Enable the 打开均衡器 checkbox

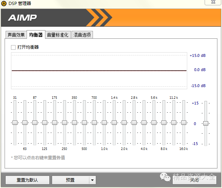pos(13,47)
